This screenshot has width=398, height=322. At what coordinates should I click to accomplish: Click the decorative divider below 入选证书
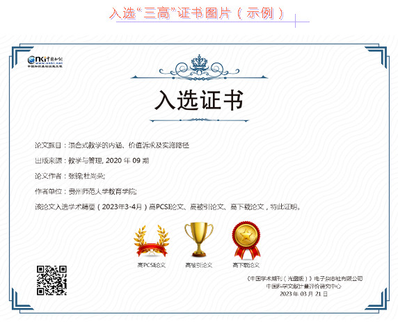click(x=199, y=120)
